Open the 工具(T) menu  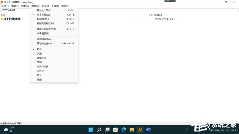click(x=55, y=6)
